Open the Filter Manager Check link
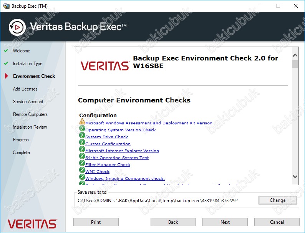 pyautogui.click(x=108, y=164)
